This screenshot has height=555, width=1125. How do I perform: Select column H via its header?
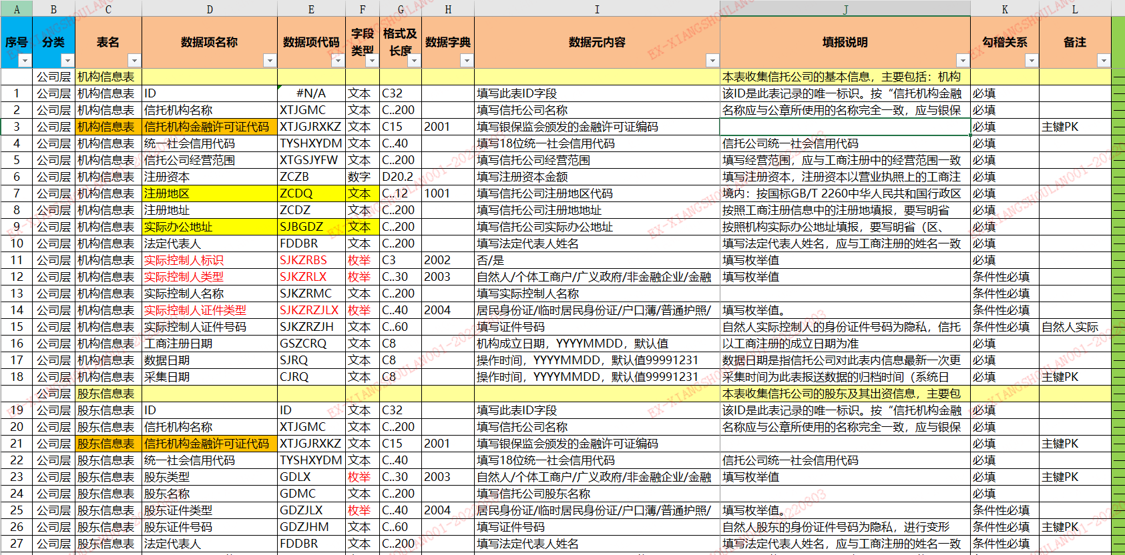pos(448,9)
